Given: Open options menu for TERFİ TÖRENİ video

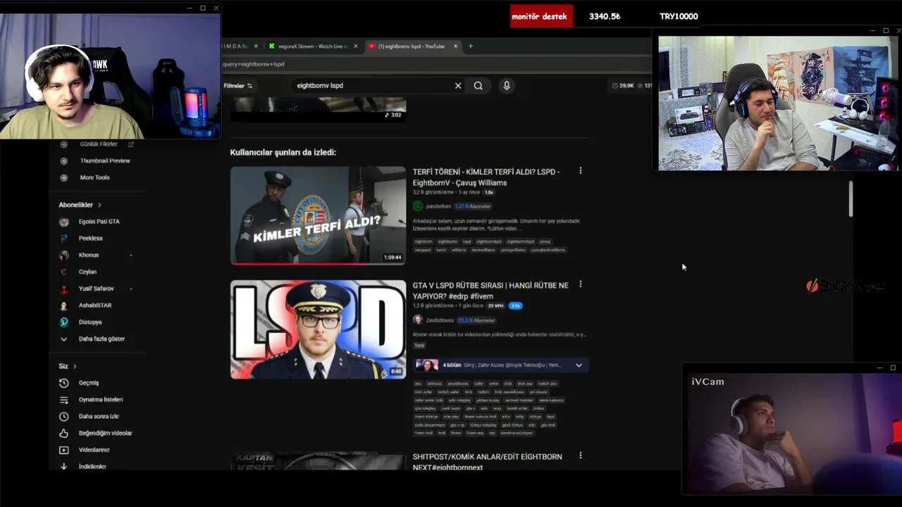Looking at the screenshot, I should click(x=581, y=170).
